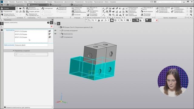Screen dimensions: 194x109
Task: Click the zoom magnifier icon
Action: pyautogui.click(x=92, y=20)
